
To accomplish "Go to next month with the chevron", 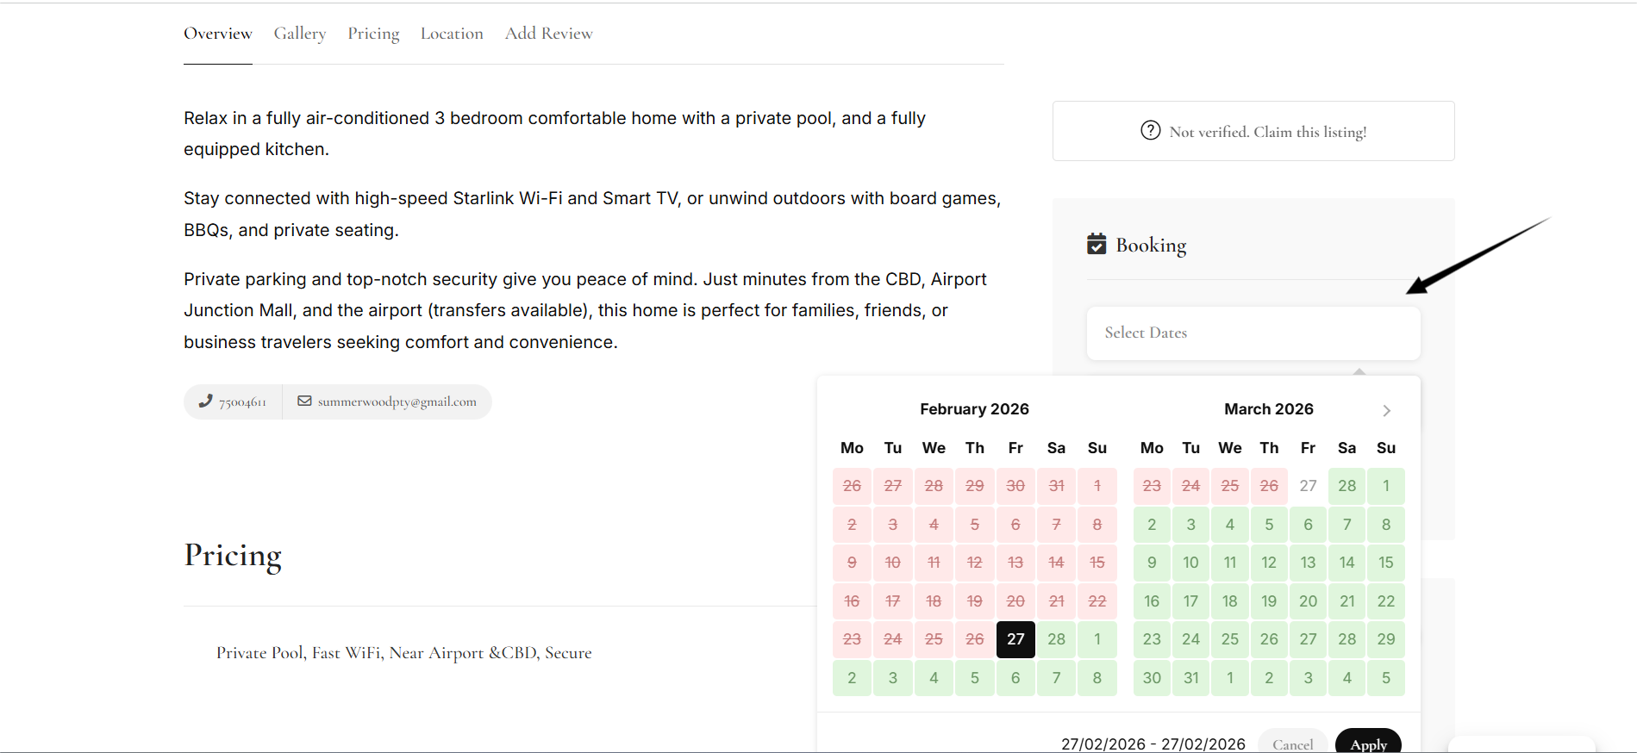I will pos(1386,411).
